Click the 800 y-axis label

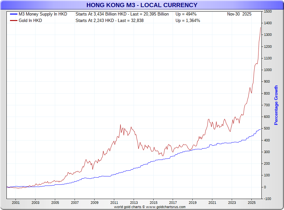point(267,93)
